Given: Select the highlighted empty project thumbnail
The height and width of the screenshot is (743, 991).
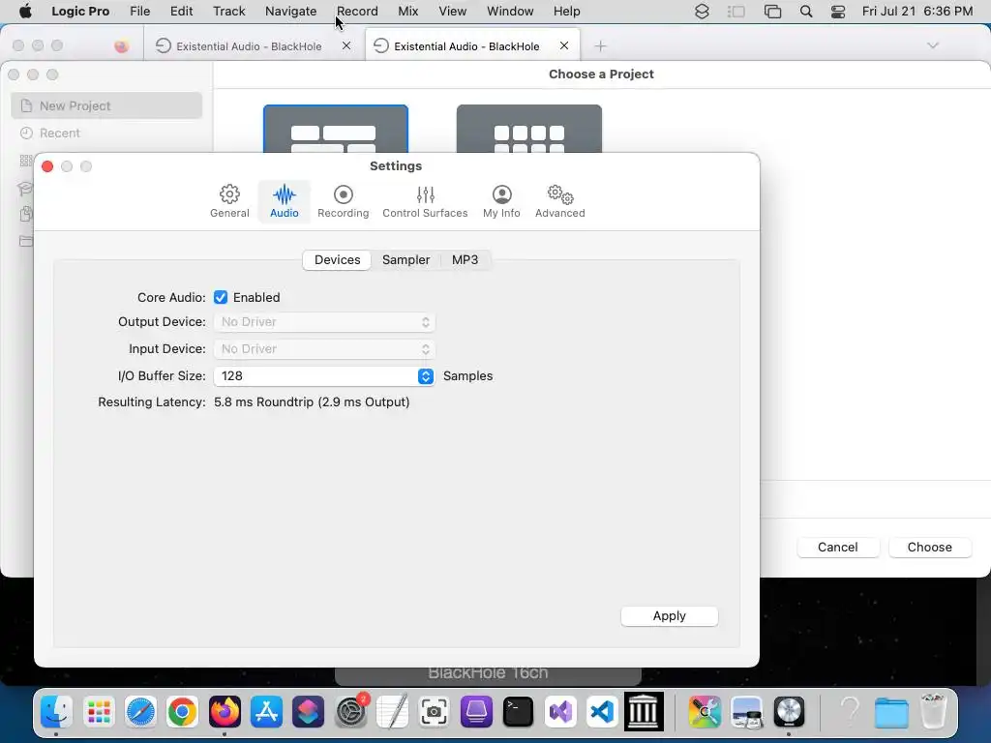Looking at the screenshot, I should click(336, 129).
